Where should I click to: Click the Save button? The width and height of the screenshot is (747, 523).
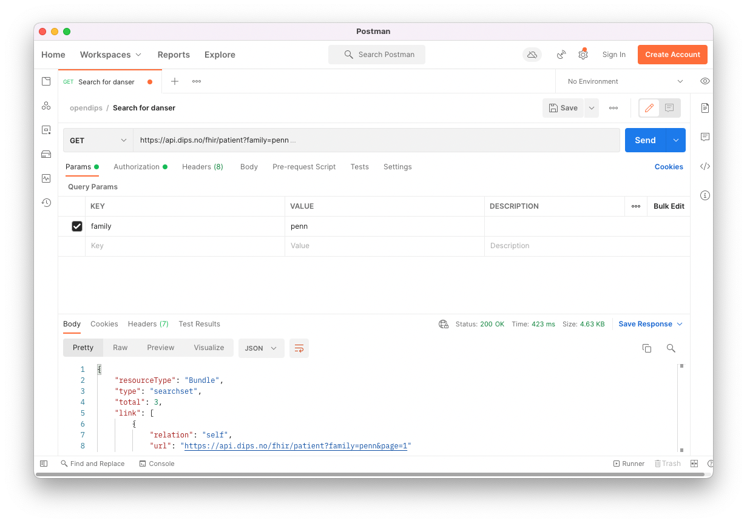(x=563, y=108)
